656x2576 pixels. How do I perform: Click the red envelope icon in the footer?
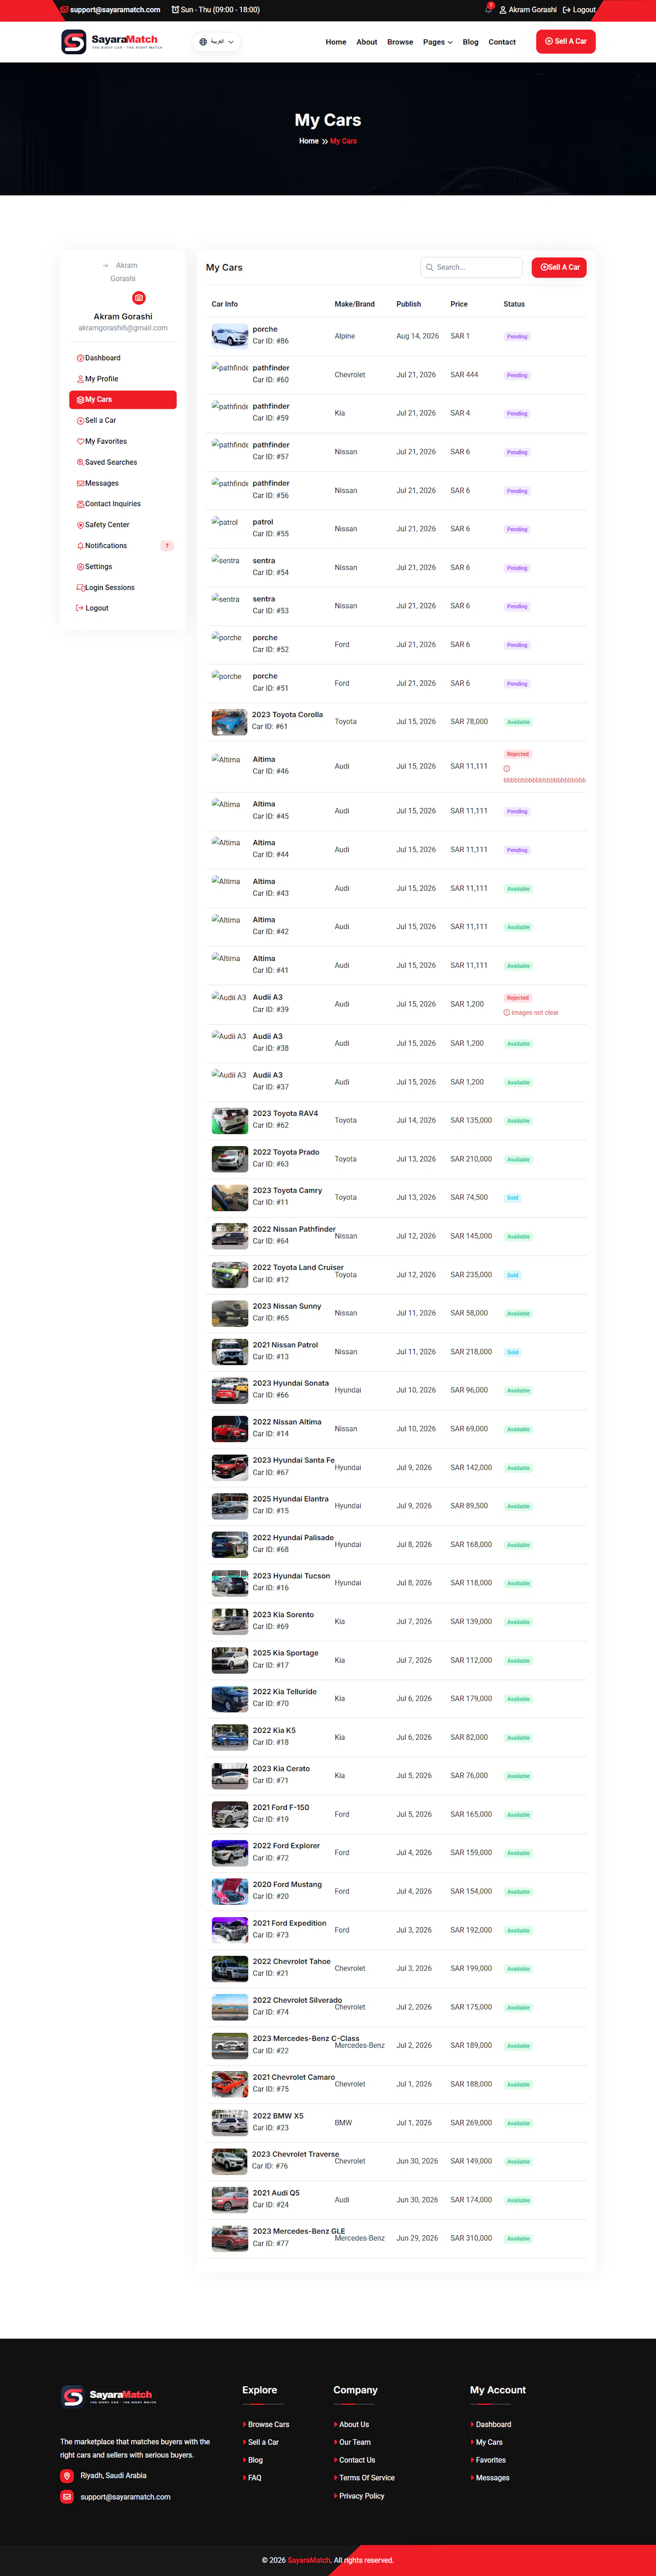67,2497
